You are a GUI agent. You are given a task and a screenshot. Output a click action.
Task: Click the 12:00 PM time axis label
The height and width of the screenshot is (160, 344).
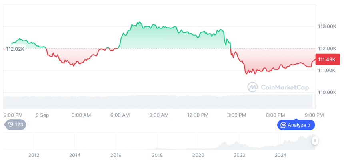(198, 115)
